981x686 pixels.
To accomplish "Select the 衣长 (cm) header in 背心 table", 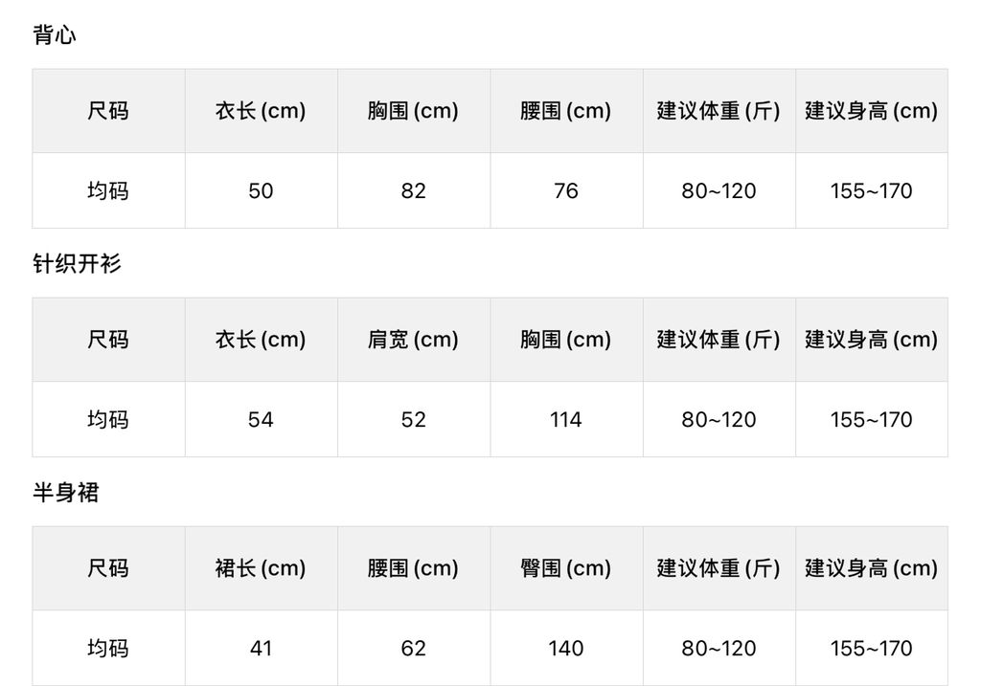I will pyautogui.click(x=261, y=111).
